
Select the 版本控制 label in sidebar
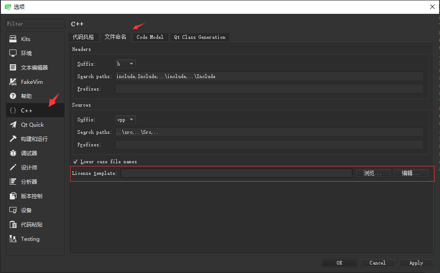[31, 196]
